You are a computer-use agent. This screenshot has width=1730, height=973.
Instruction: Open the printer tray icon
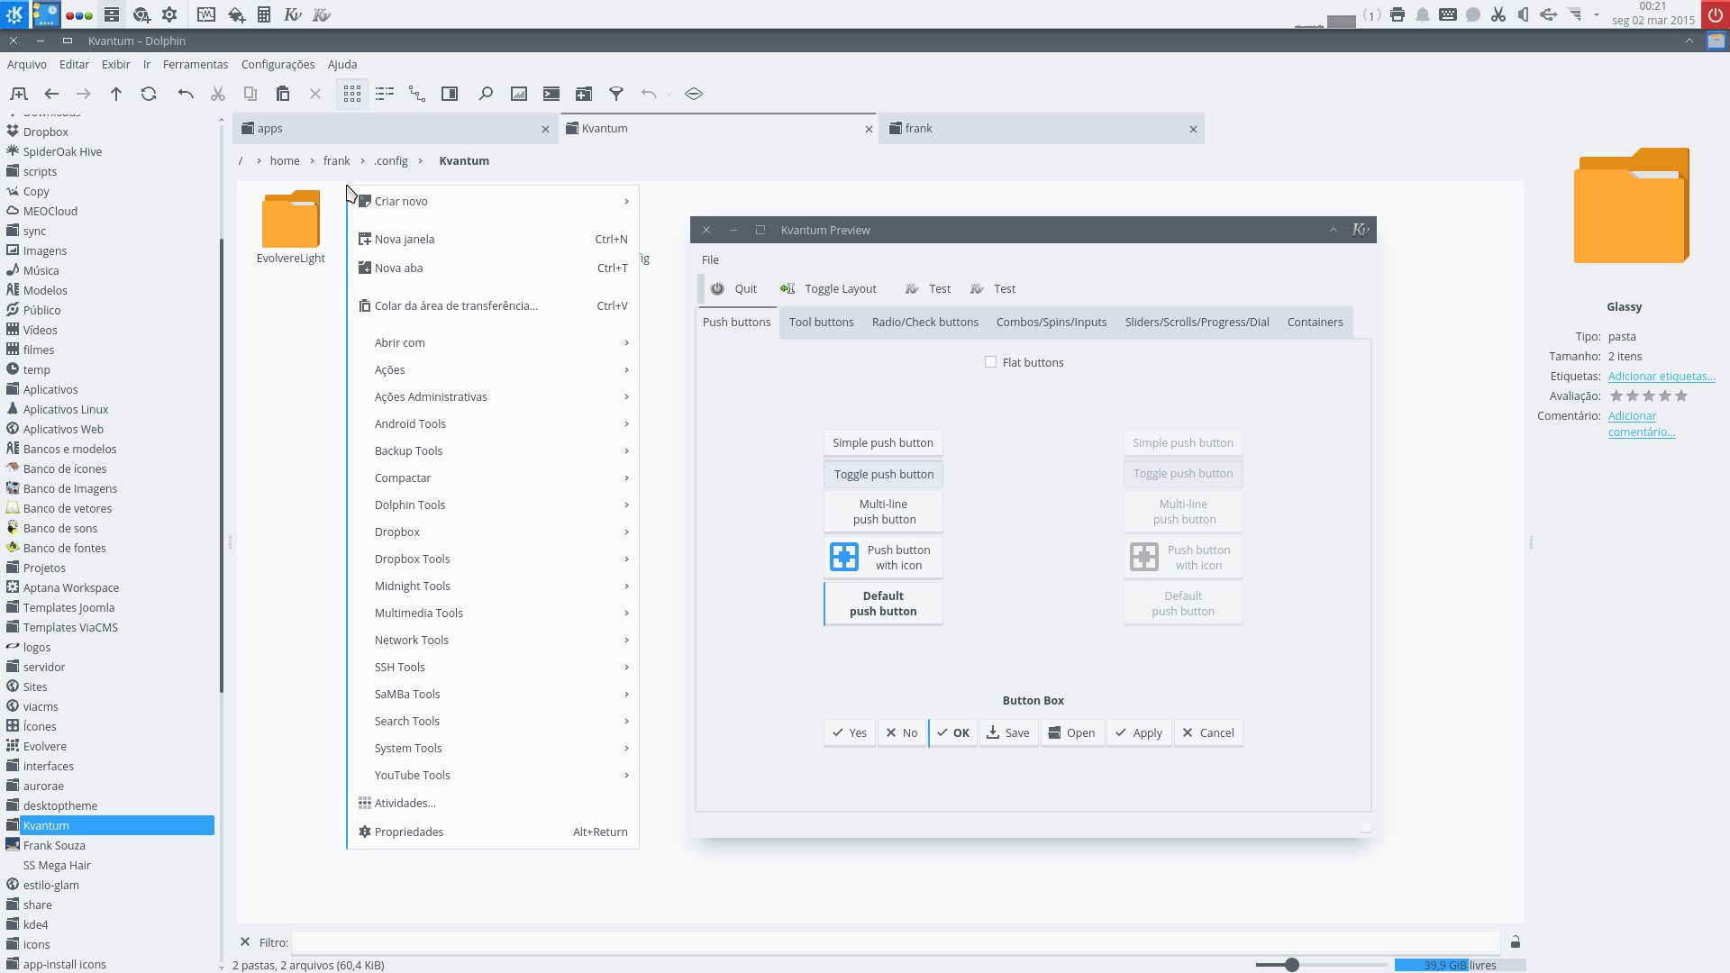[1398, 14]
